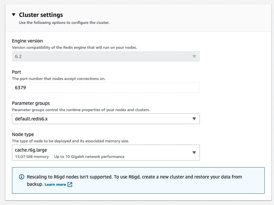Click the info icon in R6gd notice
The width and height of the screenshot is (274, 205).
[x=22, y=177]
